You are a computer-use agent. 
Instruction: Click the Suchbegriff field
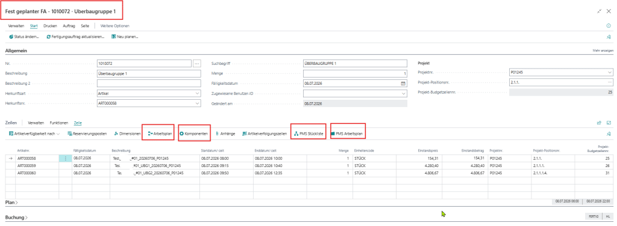[x=355, y=63]
